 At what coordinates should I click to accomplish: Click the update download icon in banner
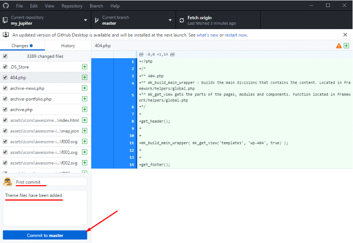pos(6,35)
